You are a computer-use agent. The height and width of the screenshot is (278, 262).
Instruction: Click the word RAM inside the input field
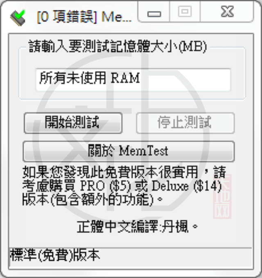[x=126, y=78]
